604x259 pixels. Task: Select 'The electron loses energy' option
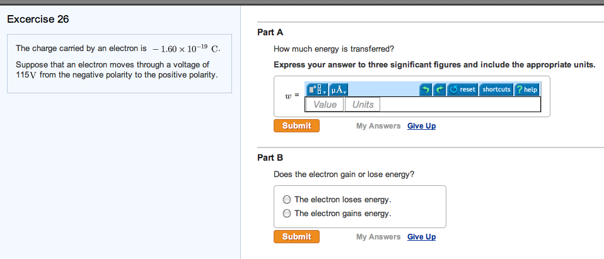click(x=287, y=200)
